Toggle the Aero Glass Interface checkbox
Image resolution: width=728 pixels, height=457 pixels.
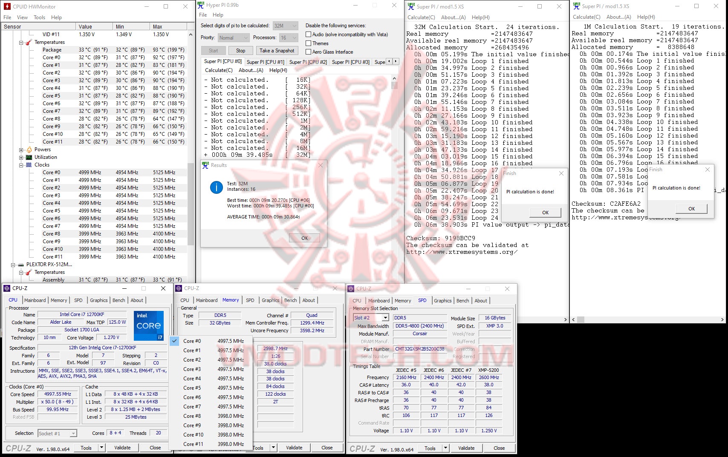coord(308,52)
